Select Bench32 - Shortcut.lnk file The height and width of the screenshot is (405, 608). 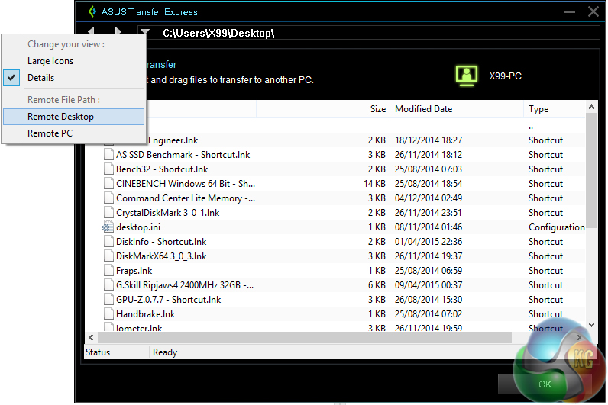click(162, 169)
